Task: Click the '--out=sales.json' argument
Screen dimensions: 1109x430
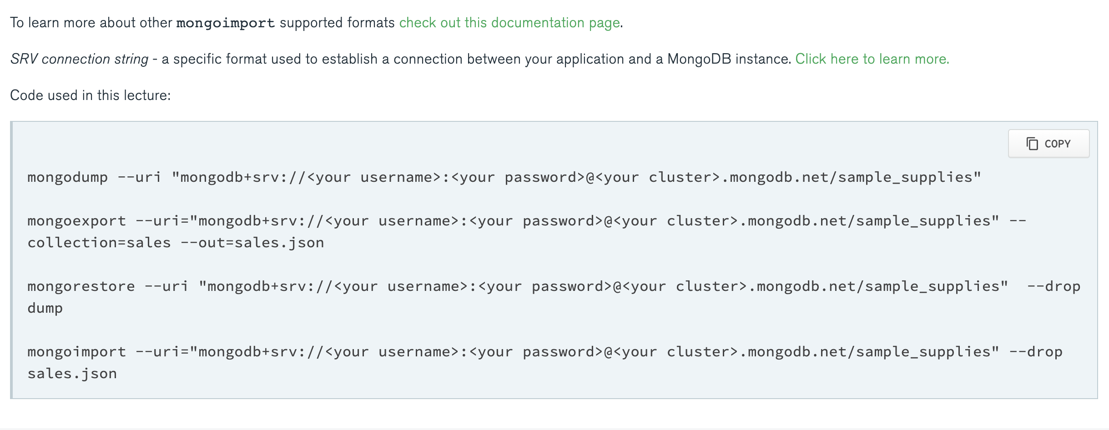Action: coord(252,243)
